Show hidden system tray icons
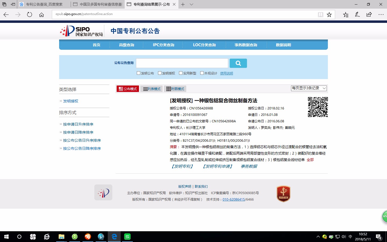 (x=318, y=237)
